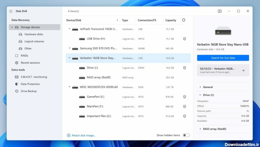Screen dimensions: 260x147
Task: Toggle the Show hidden items switch
Action: [x=186, y=135]
